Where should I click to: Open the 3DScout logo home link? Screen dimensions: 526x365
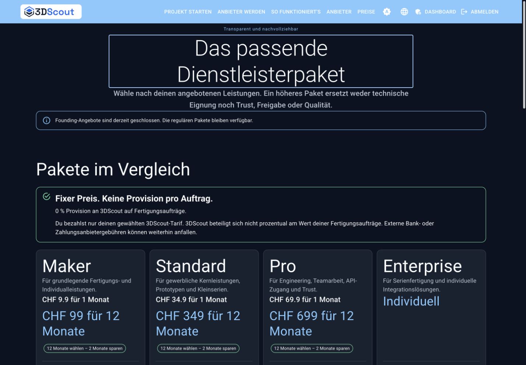51,12
